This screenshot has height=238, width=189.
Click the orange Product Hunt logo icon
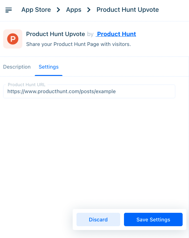click(x=13, y=39)
